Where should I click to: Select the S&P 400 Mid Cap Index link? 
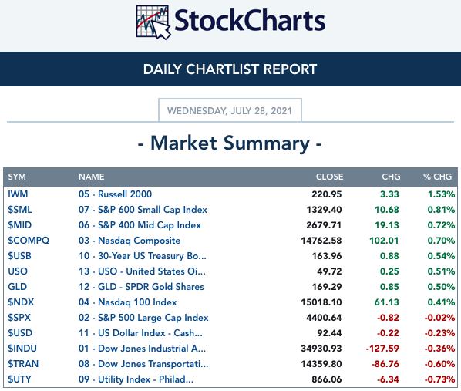pos(140,225)
